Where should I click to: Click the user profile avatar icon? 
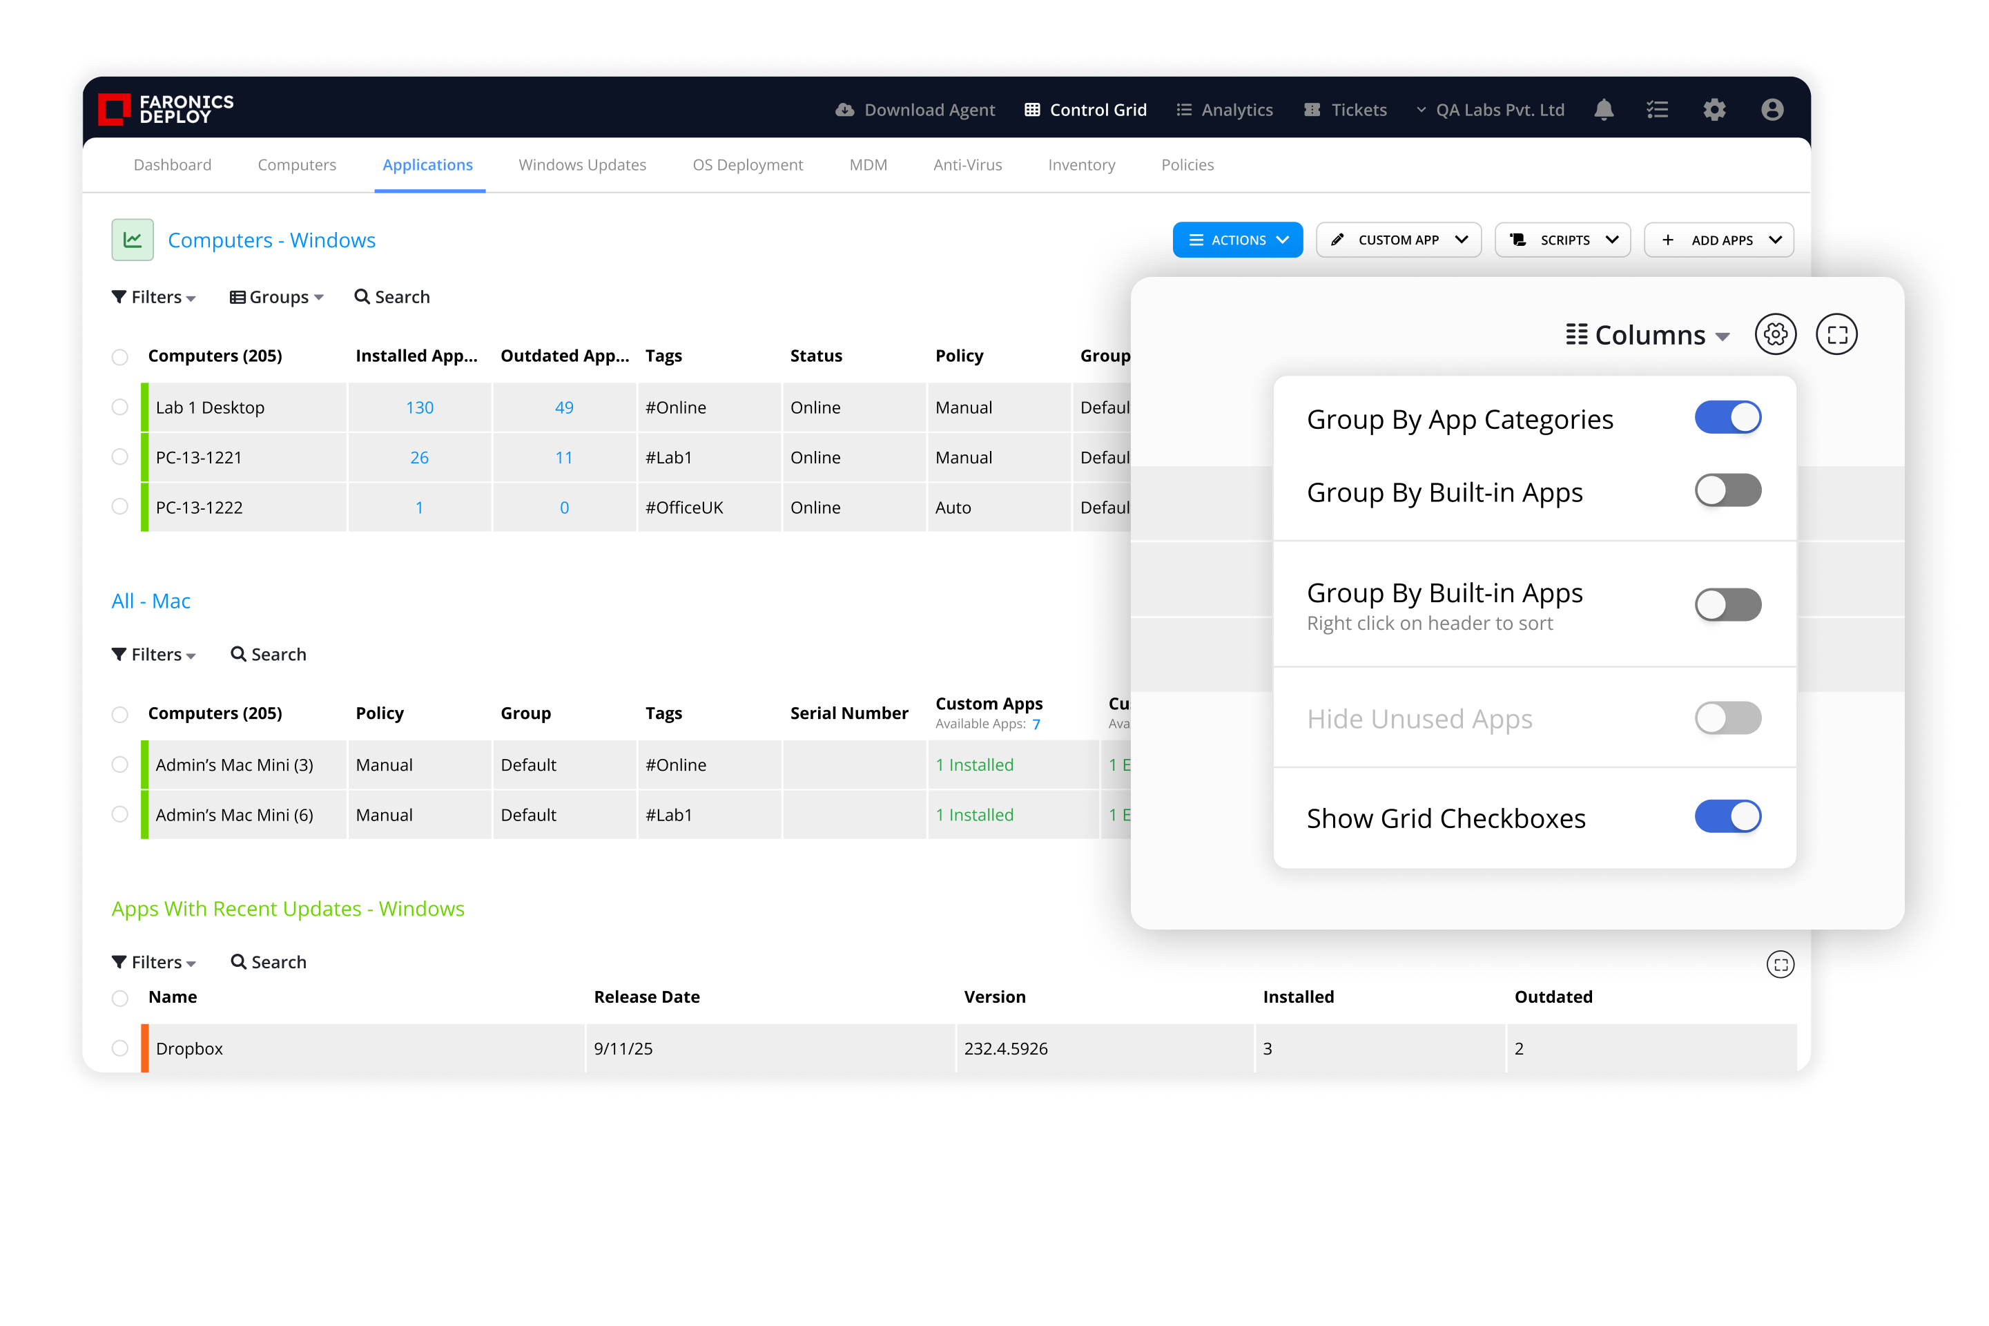pos(1772,110)
